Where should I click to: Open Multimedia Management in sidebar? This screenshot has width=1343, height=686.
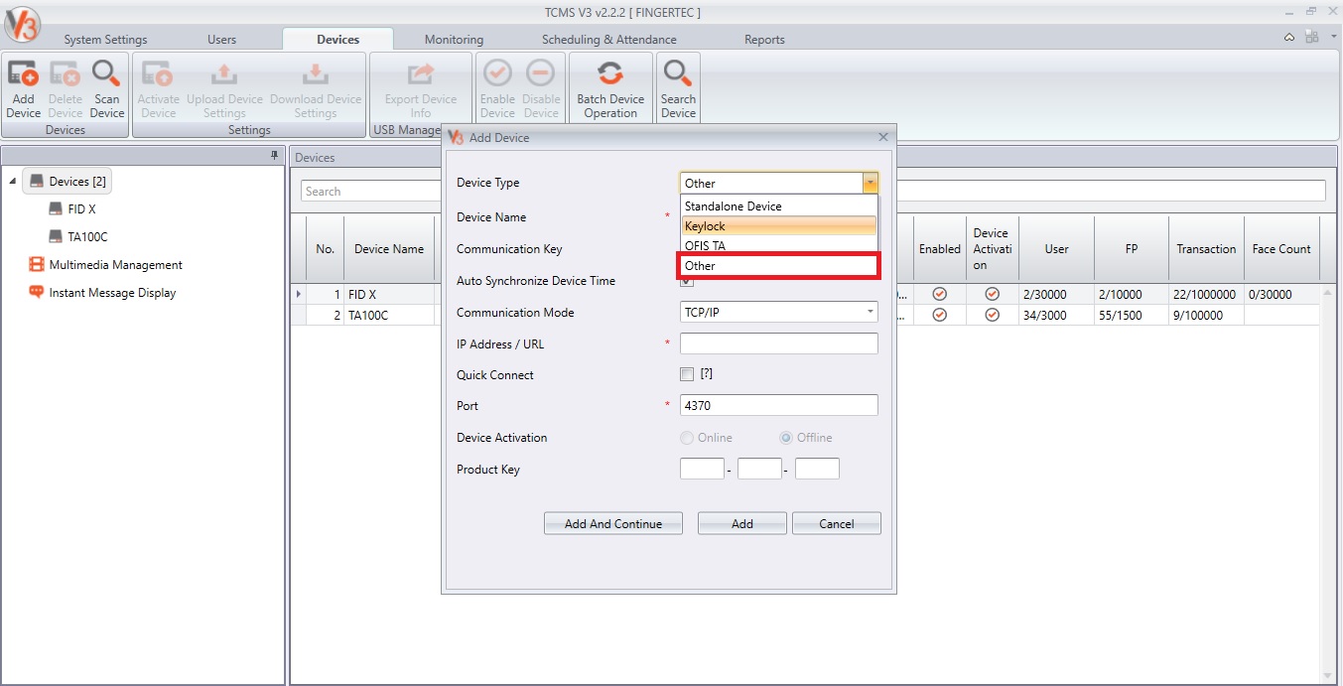point(105,265)
